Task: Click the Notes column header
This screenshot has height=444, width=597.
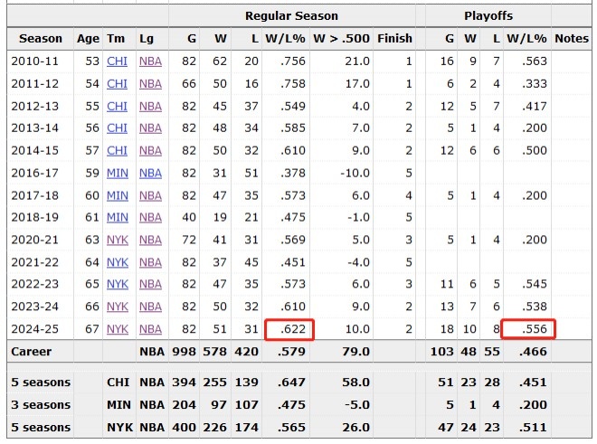Action: pos(571,39)
